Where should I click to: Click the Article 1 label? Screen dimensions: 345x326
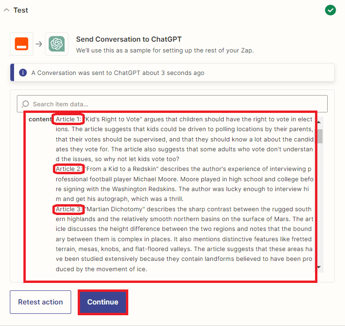tap(68, 119)
